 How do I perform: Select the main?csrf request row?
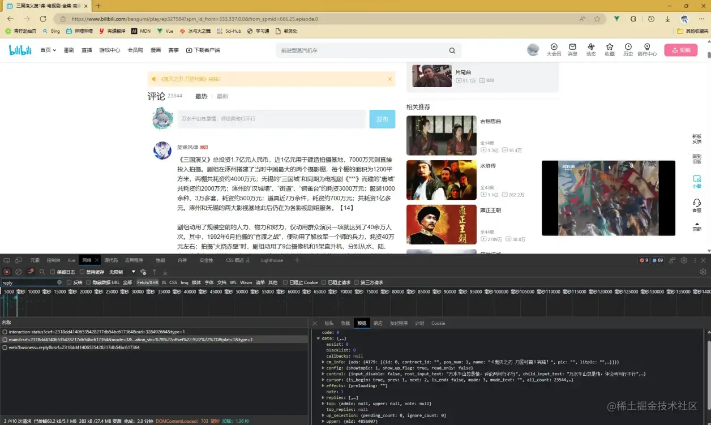(154, 340)
